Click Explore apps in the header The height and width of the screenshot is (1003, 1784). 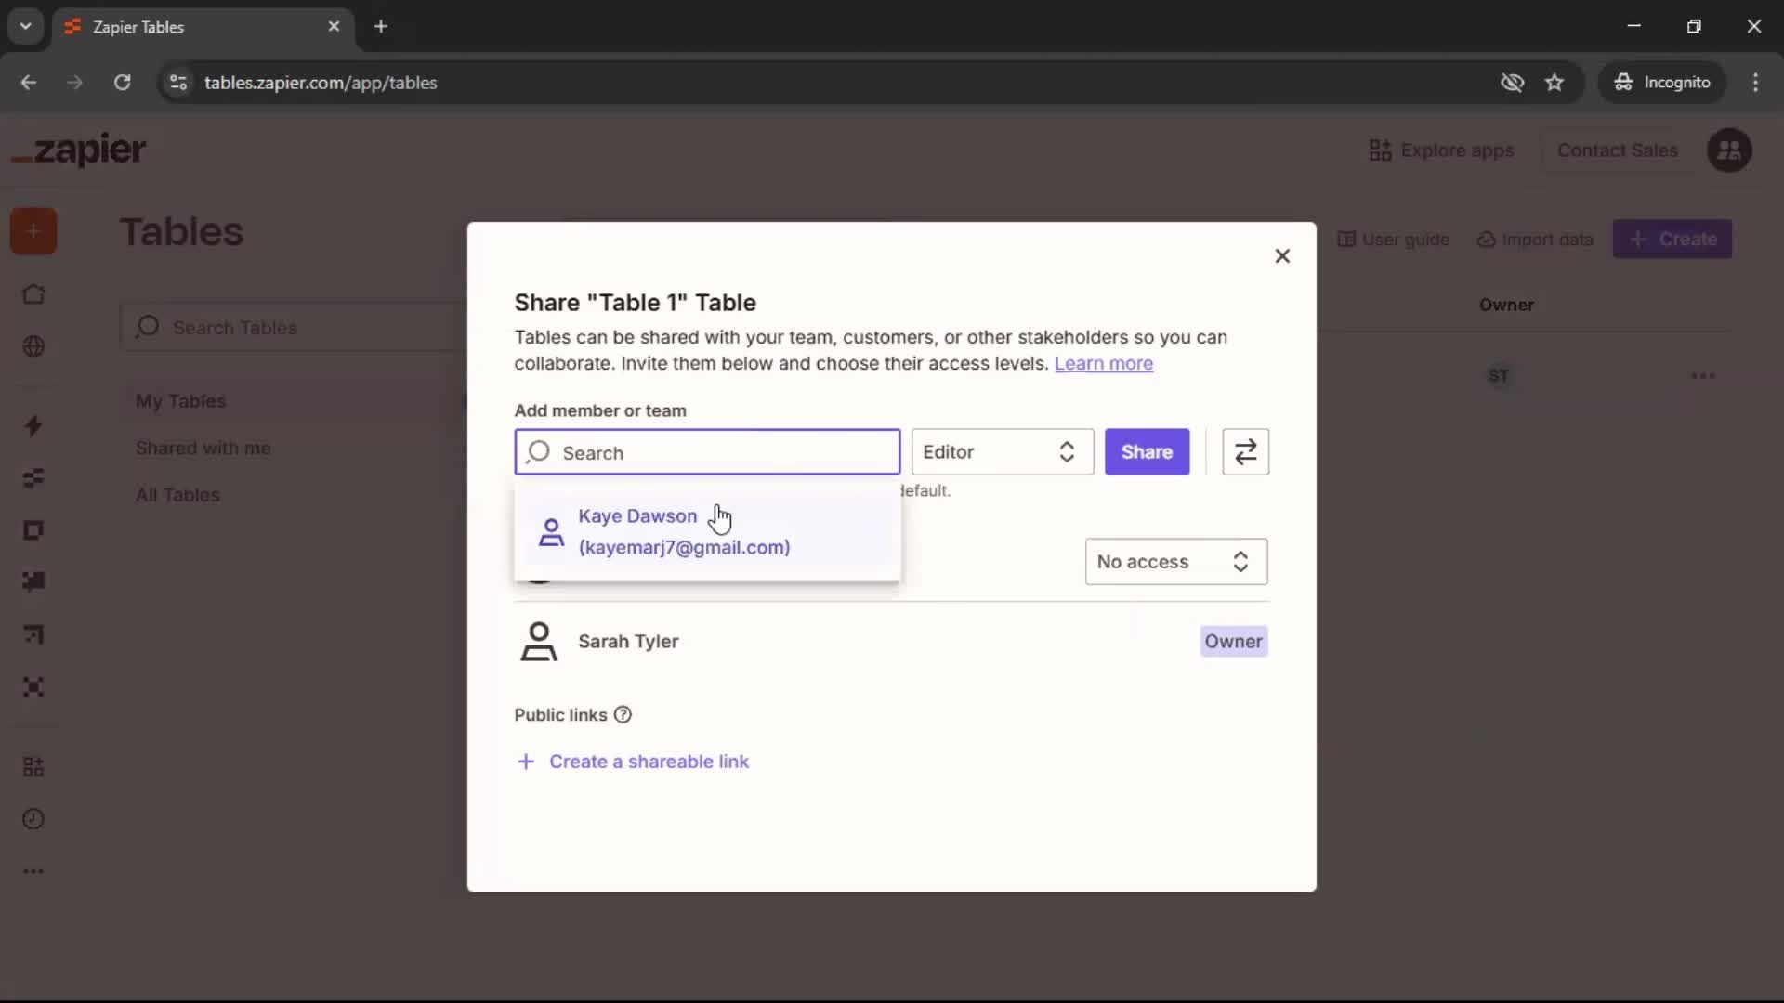[x=1441, y=150]
